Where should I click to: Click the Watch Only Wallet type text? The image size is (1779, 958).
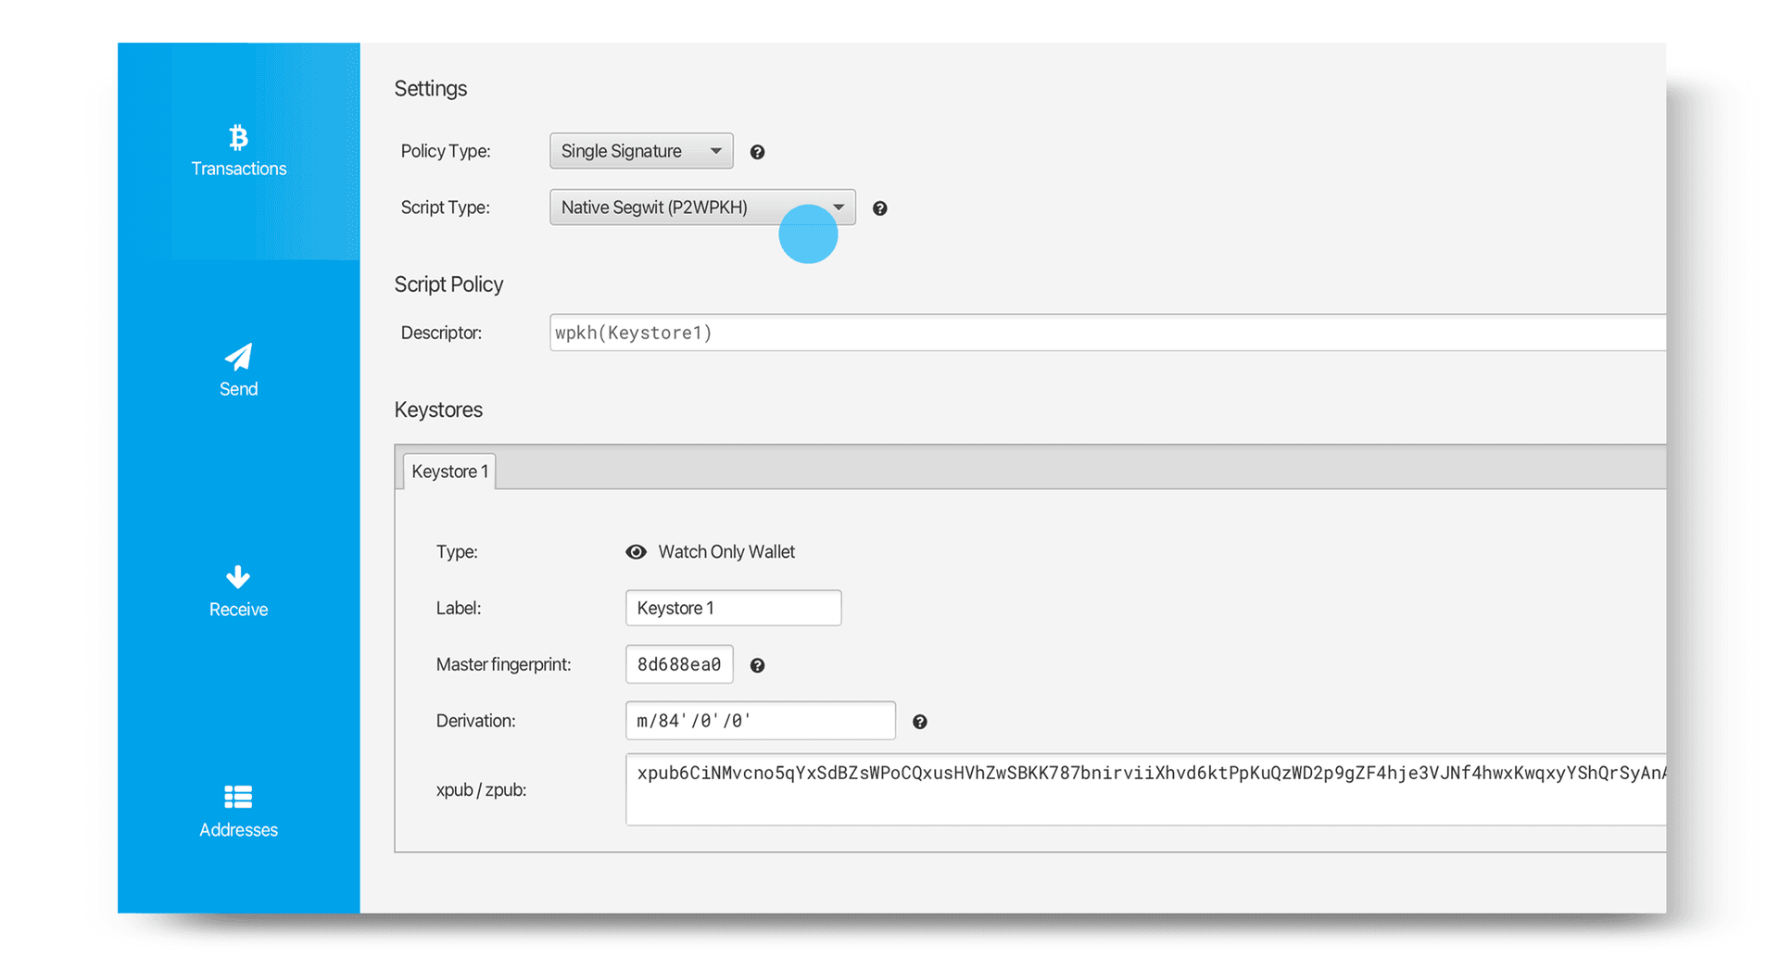(x=726, y=552)
